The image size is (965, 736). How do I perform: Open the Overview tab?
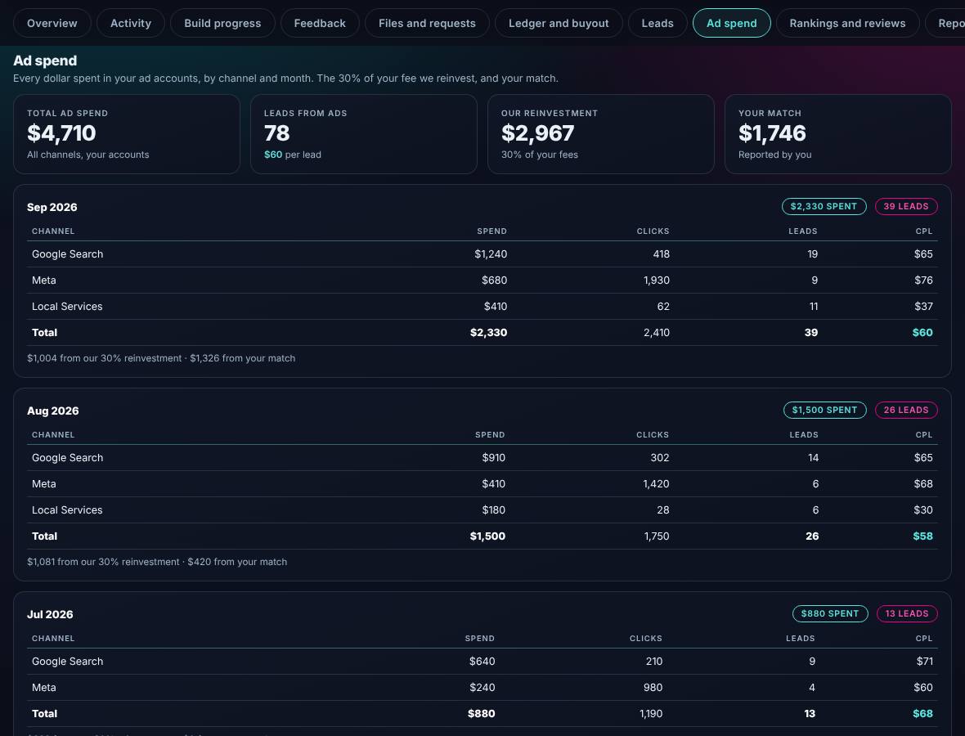(52, 24)
